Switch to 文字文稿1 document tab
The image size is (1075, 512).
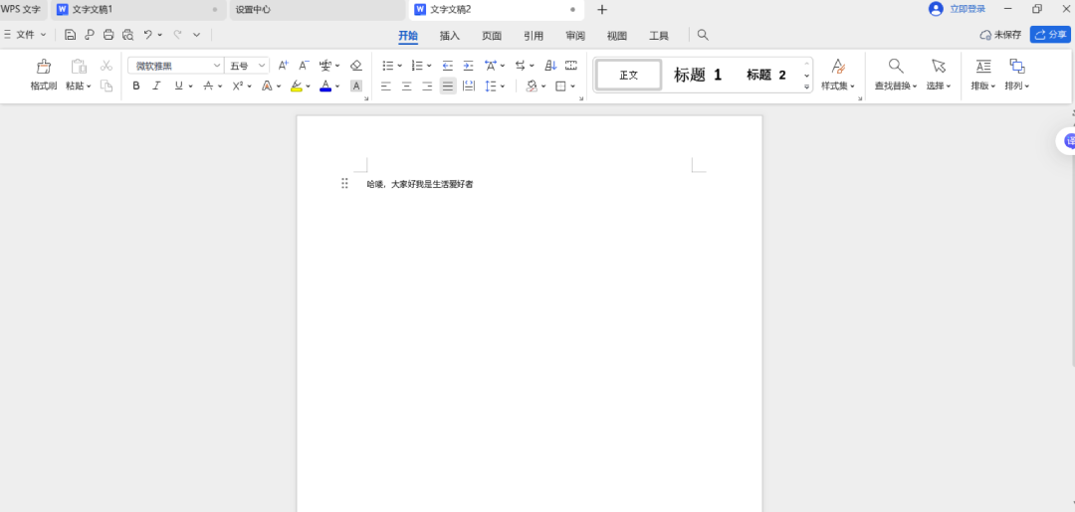pyautogui.click(x=137, y=10)
